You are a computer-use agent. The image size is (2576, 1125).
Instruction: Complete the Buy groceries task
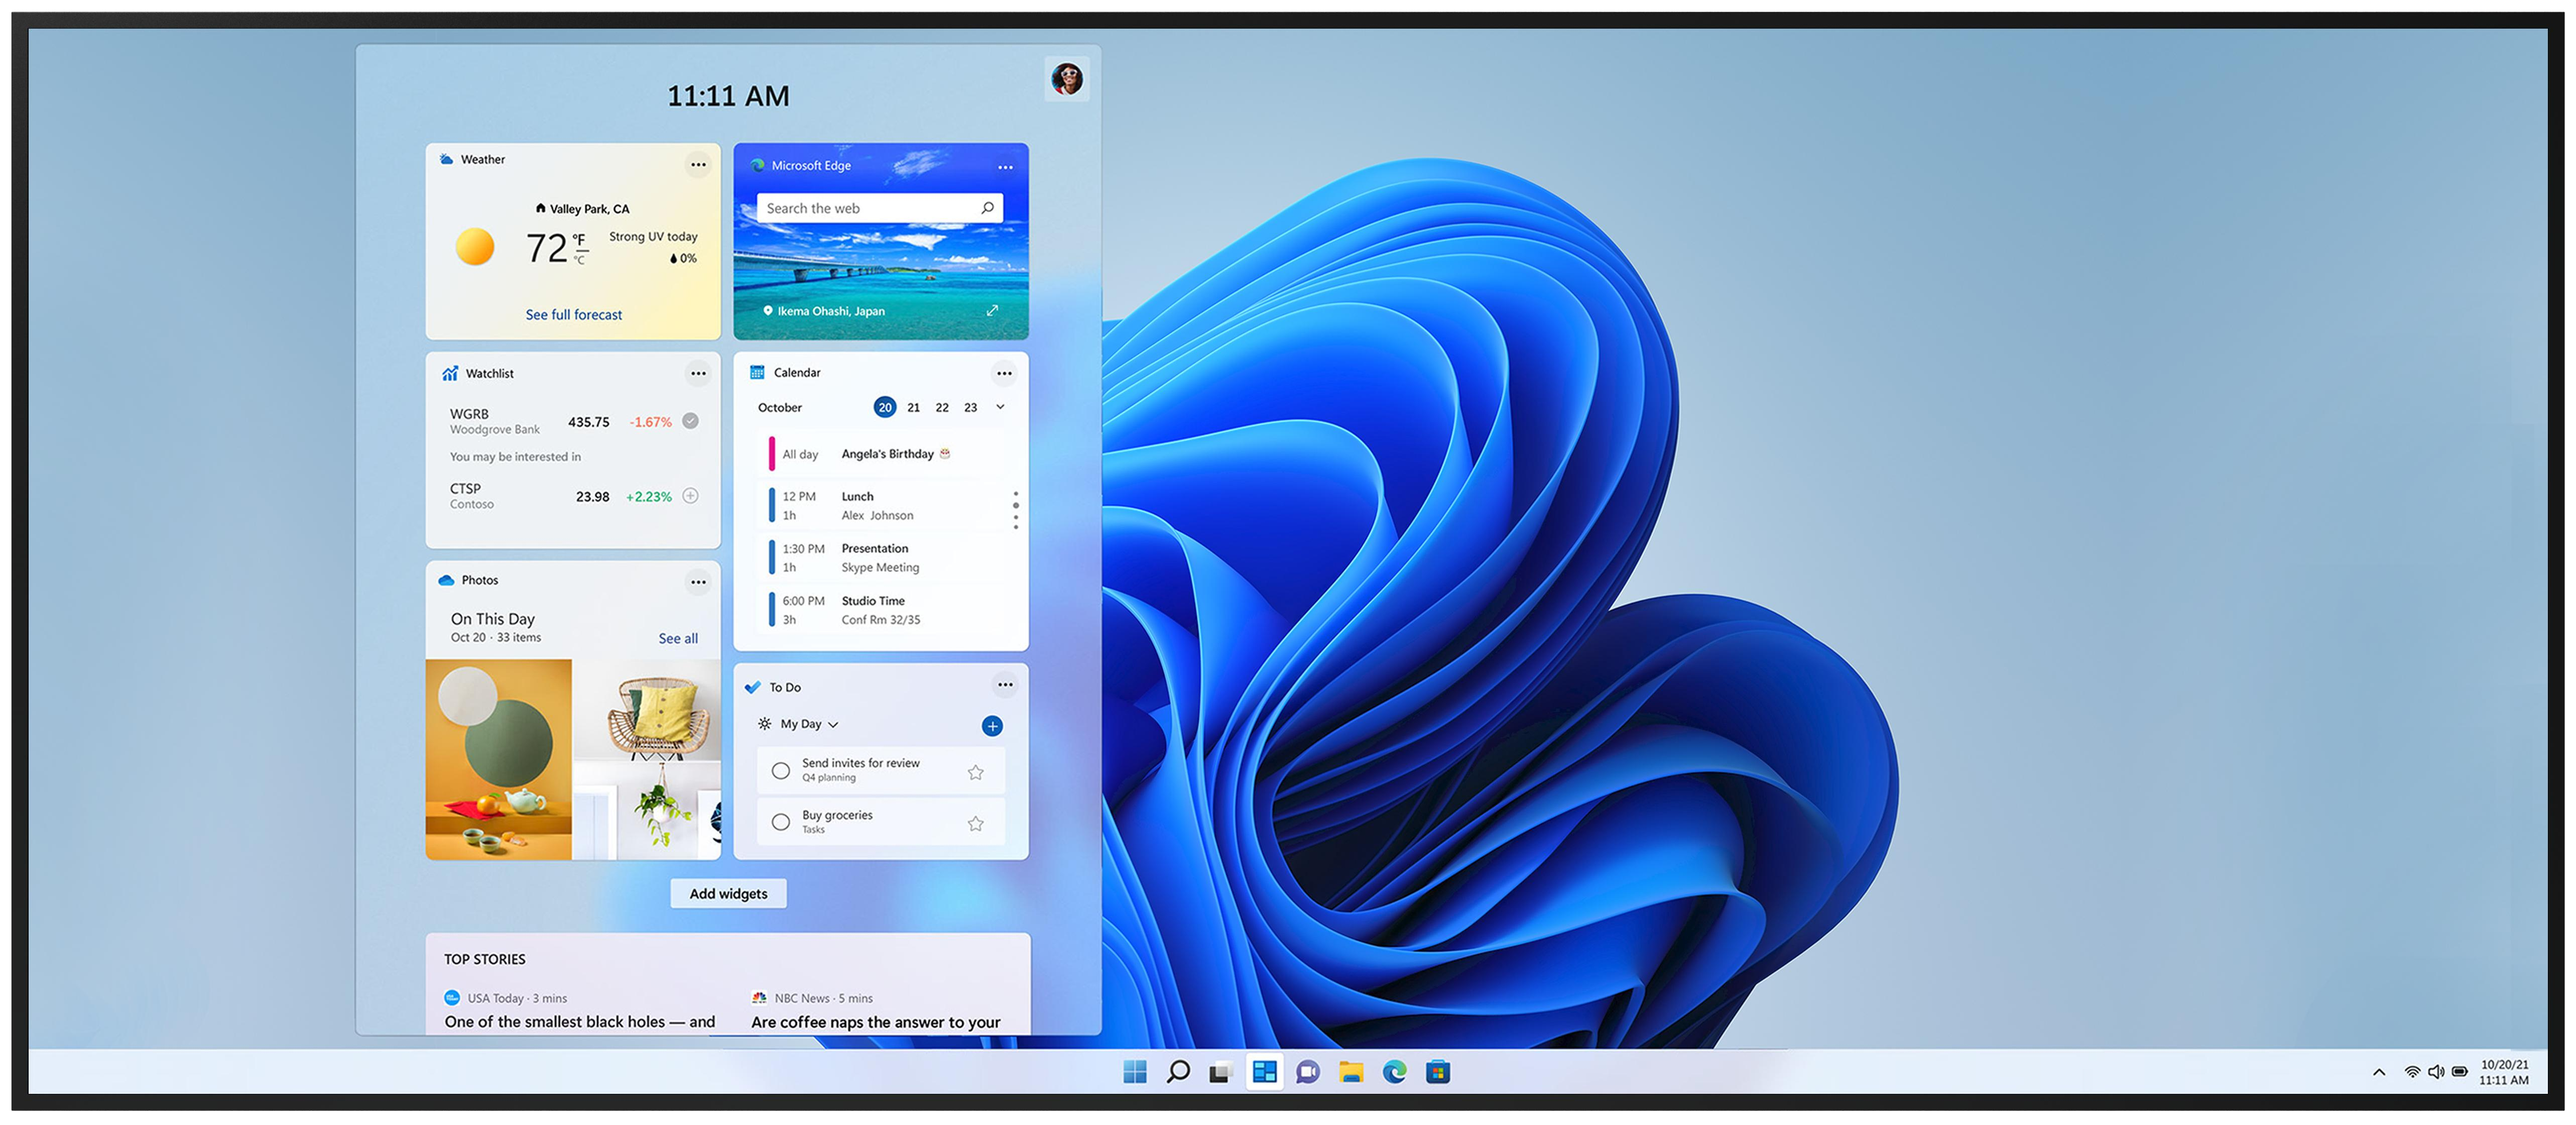point(781,822)
